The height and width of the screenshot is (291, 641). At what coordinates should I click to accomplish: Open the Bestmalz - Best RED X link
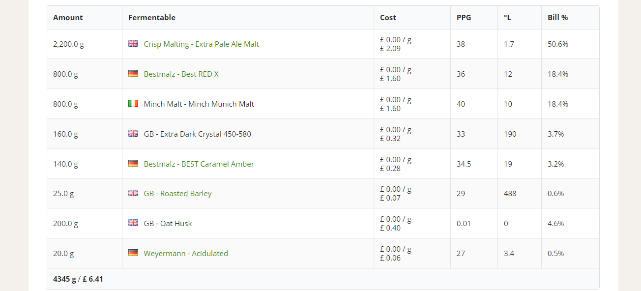tap(181, 74)
